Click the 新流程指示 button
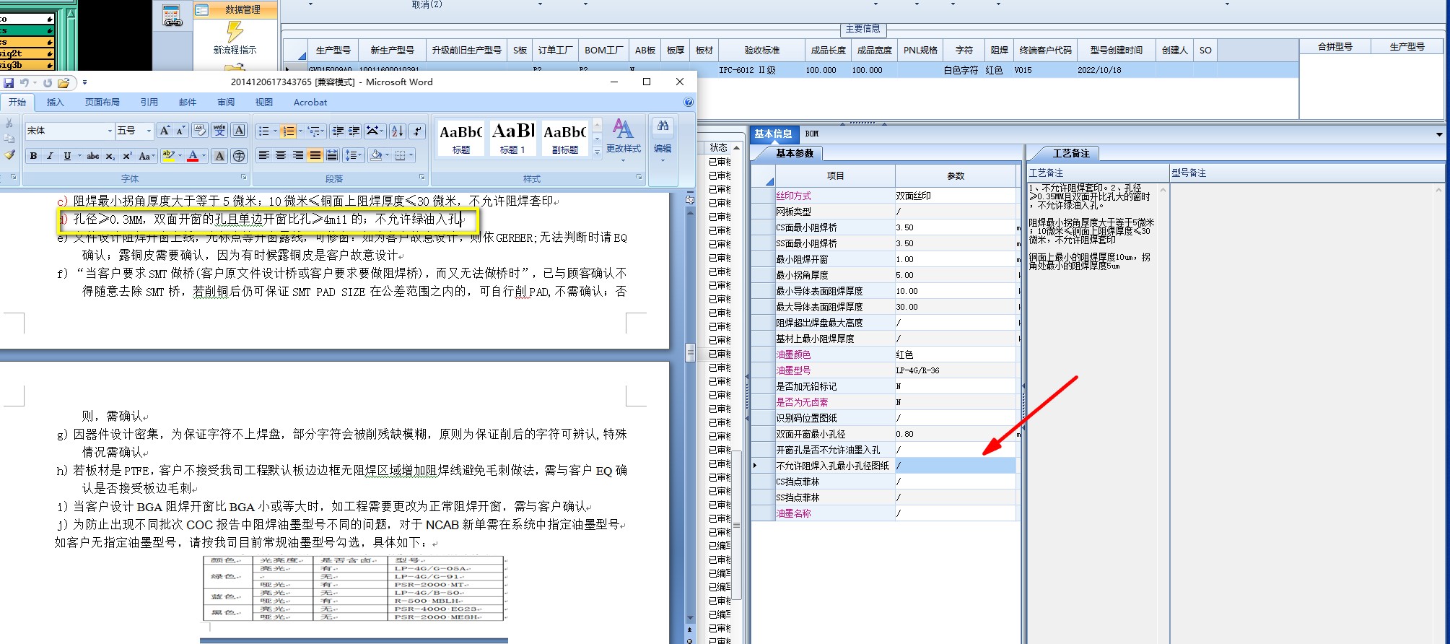This screenshot has width=1450, height=644. point(235,50)
